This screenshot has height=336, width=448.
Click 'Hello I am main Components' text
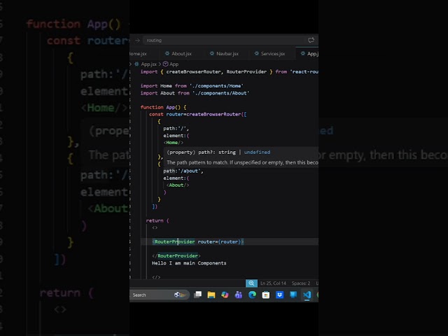coord(189,263)
